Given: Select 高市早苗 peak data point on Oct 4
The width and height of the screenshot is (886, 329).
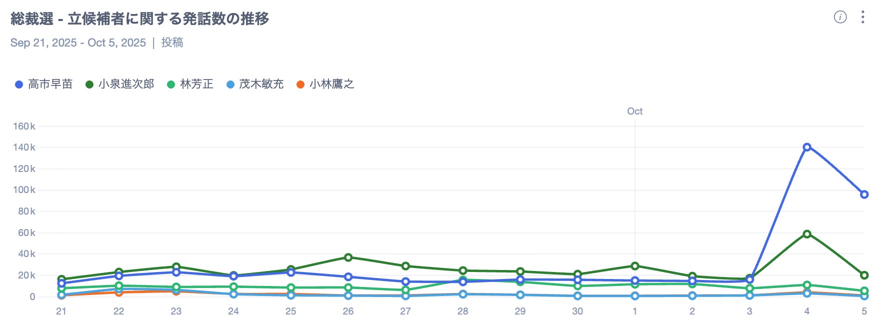Looking at the screenshot, I should coord(806,147).
